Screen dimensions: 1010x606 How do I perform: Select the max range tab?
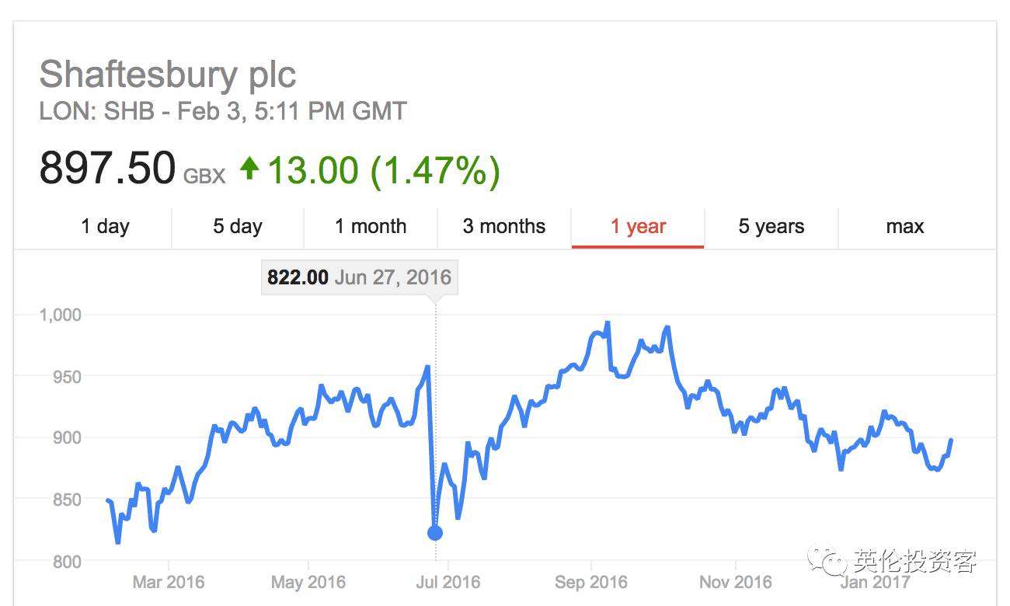pos(905,227)
